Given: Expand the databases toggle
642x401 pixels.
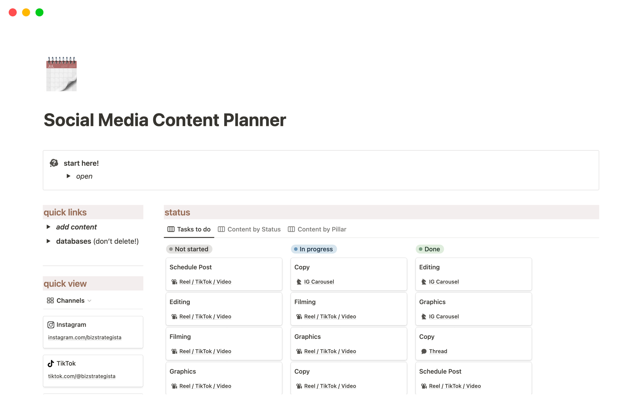Looking at the screenshot, I should [x=48, y=241].
